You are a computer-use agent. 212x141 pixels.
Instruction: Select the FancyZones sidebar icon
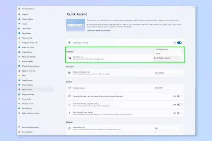pyautogui.click(x=19, y=33)
